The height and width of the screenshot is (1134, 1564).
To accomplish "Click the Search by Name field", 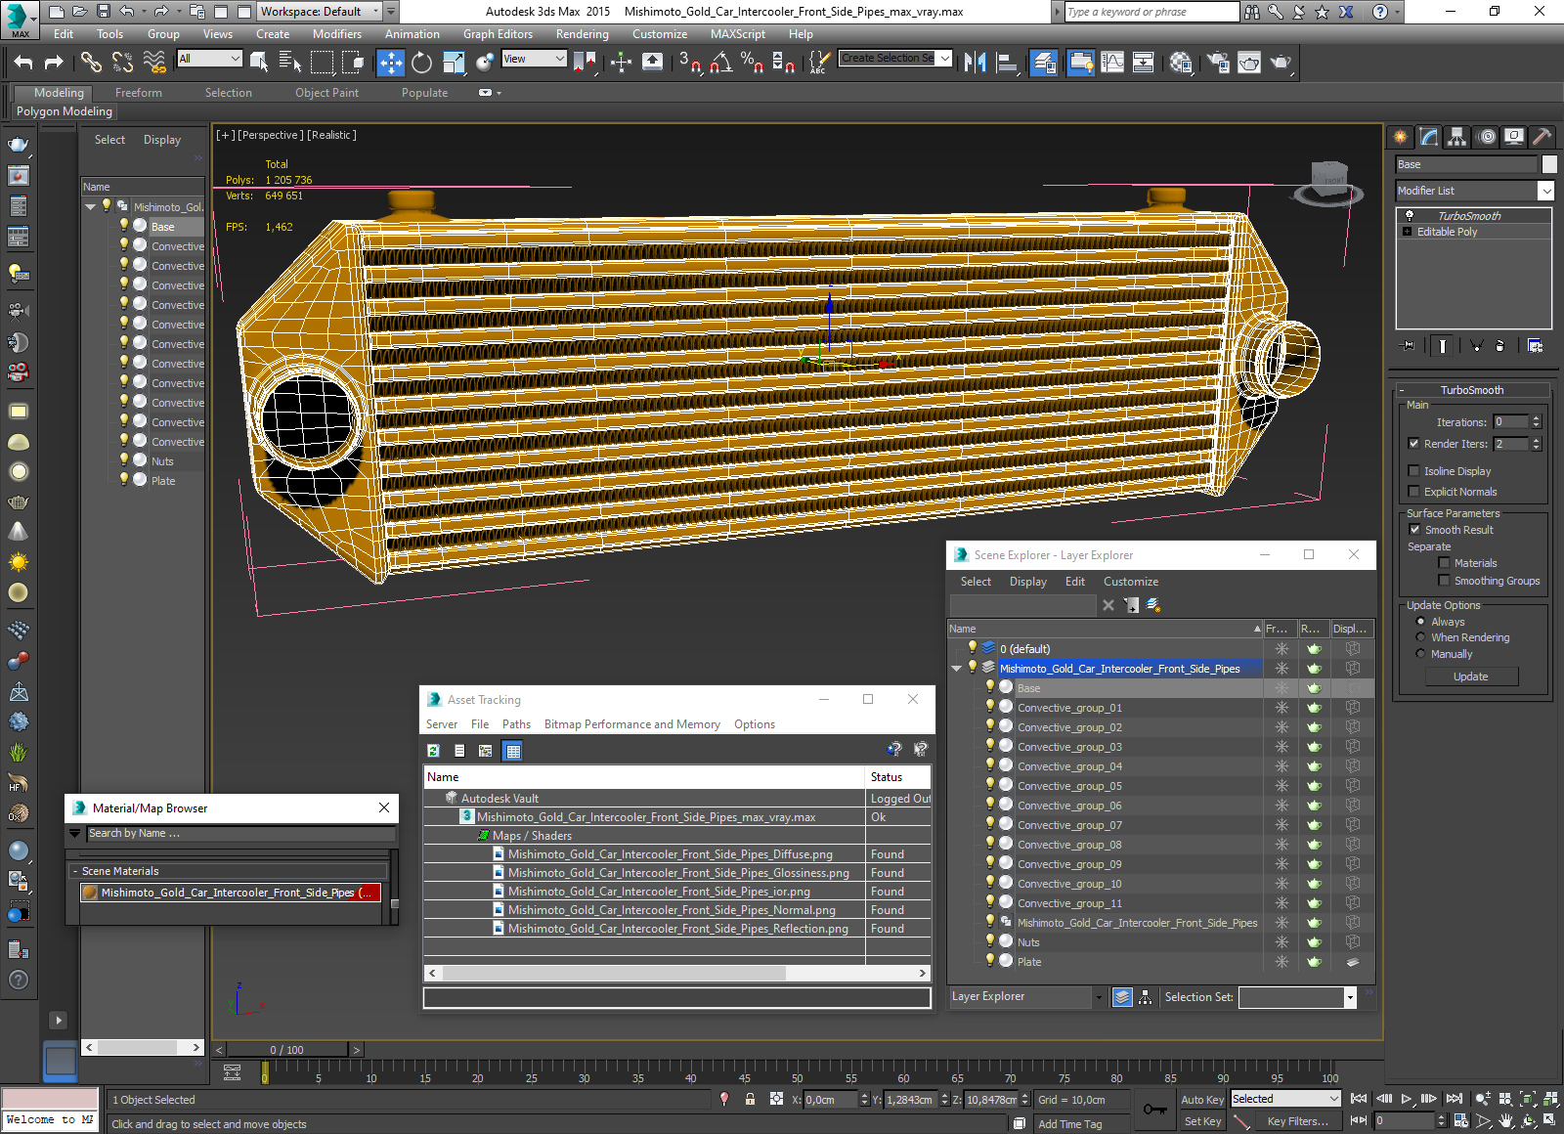I will (240, 834).
